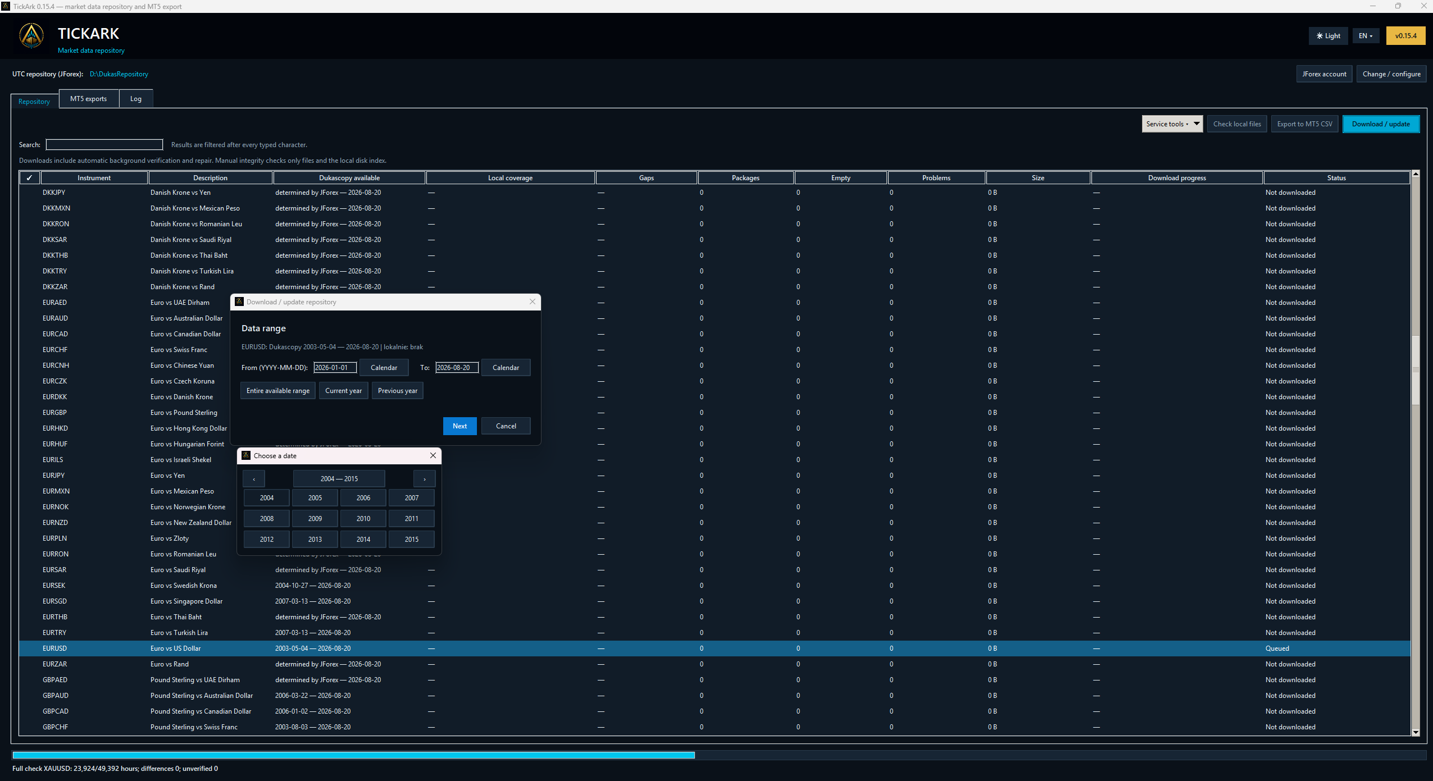Open Calendar for the From date
This screenshot has width=1433, height=781.
(384, 368)
